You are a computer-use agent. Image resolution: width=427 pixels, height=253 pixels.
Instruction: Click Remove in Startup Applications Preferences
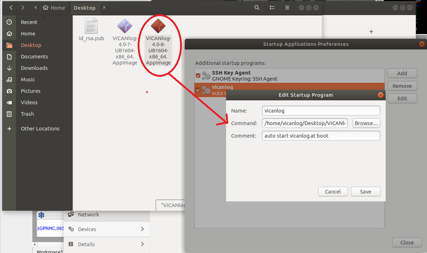[x=402, y=86]
